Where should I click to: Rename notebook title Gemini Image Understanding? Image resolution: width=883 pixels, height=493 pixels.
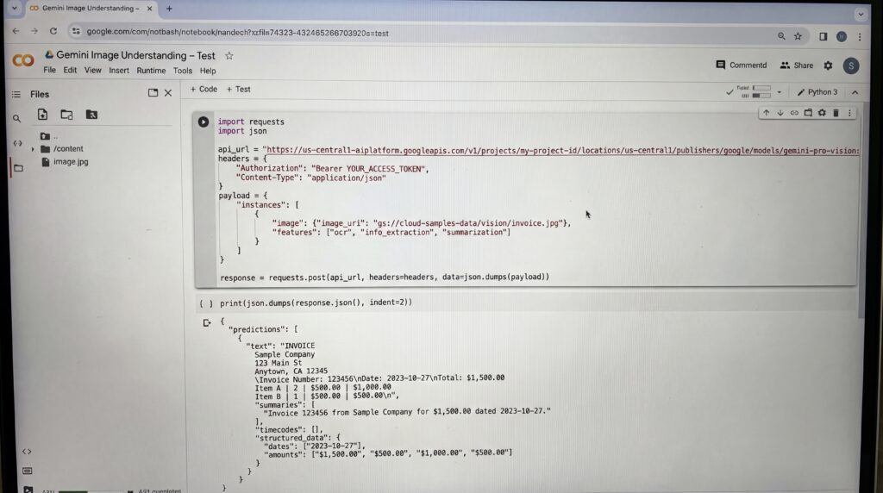[135, 55]
